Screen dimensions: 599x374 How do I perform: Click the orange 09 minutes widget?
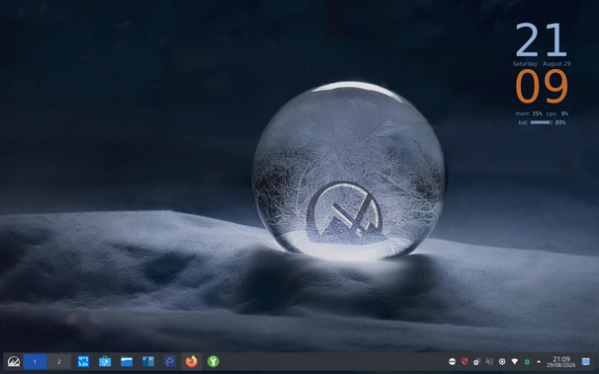click(x=542, y=87)
